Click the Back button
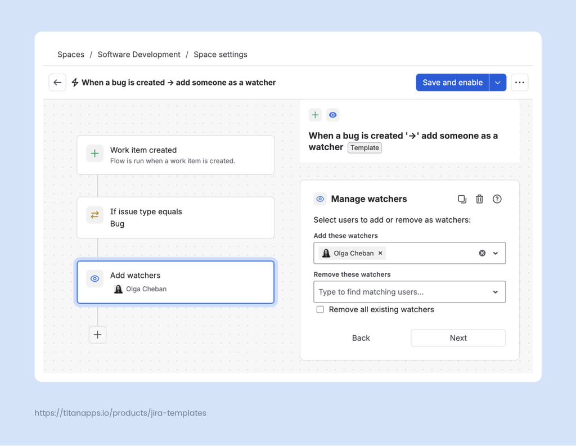Screen dimensions: 576x446 pos(361,338)
